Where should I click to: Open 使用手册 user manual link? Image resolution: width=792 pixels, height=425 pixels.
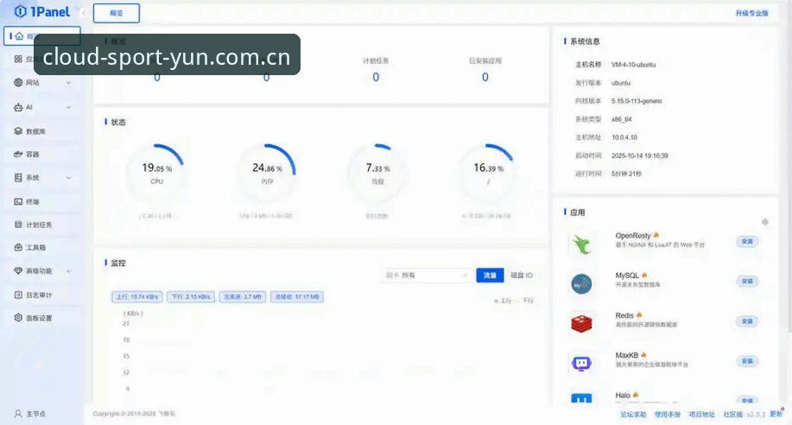pos(668,415)
